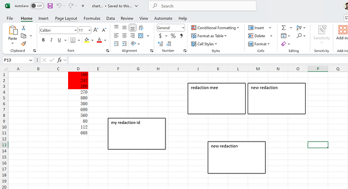Switch to the Insert tab
The width and height of the screenshot is (348, 189).
tap(43, 19)
